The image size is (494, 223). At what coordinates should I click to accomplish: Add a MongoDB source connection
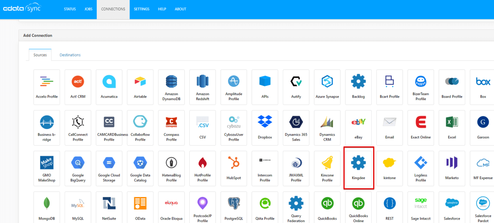(47, 207)
